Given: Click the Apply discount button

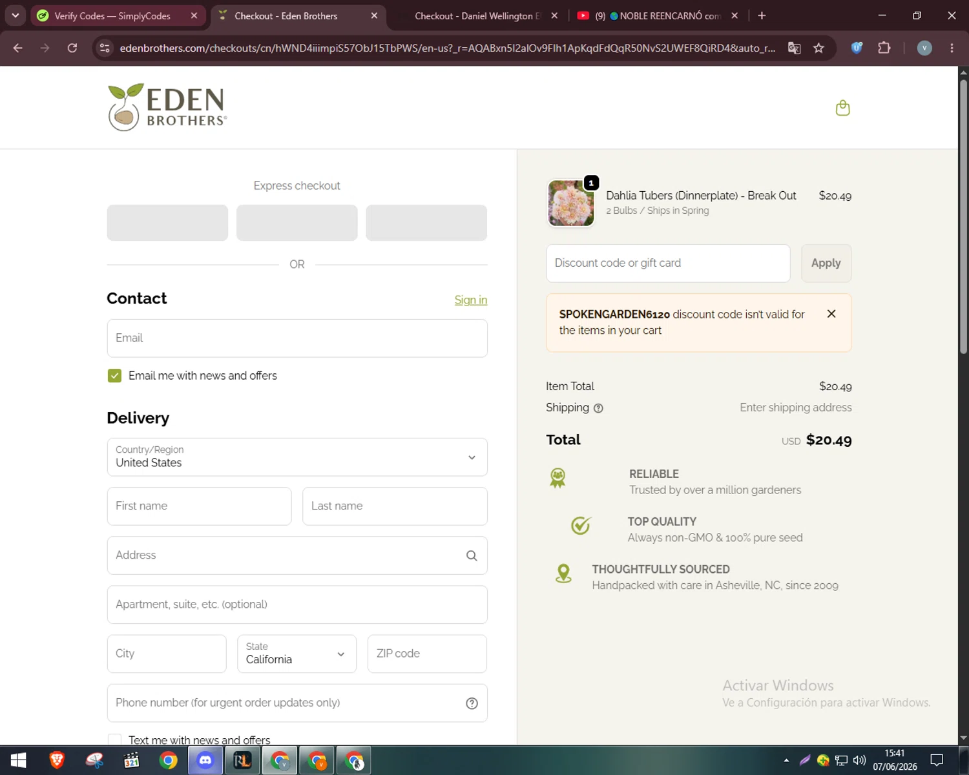Looking at the screenshot, I should (826, 263).
